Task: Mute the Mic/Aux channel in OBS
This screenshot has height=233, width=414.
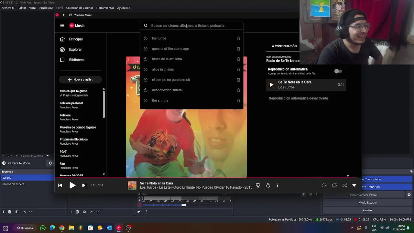Action: (140, 205)
